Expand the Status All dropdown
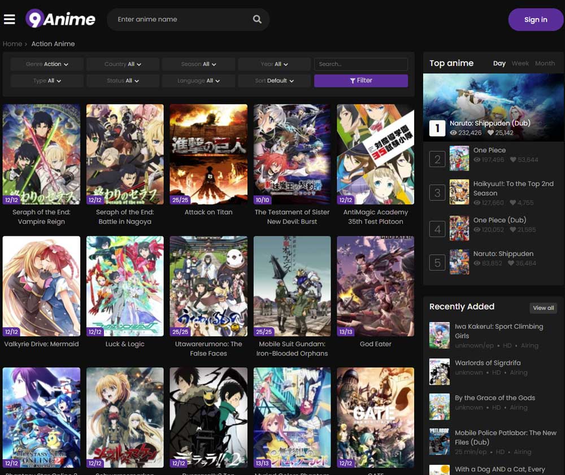The width and height of the screenshot is (565, 475). point(123,81)
